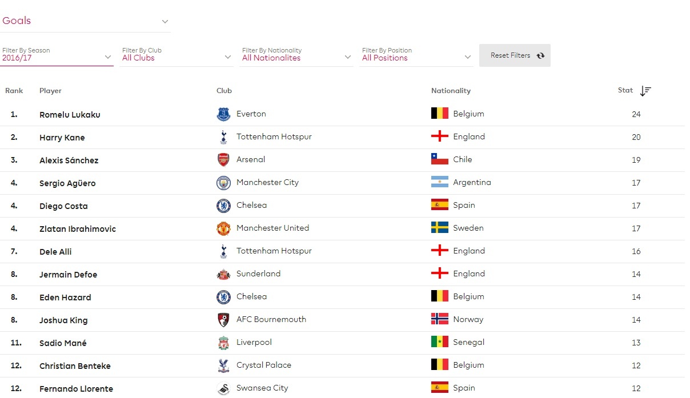The width and height of the screenshot is (690, 398).
Task: Click the Chelsea badge beside Diego Costa
Action: coord(223,204)
